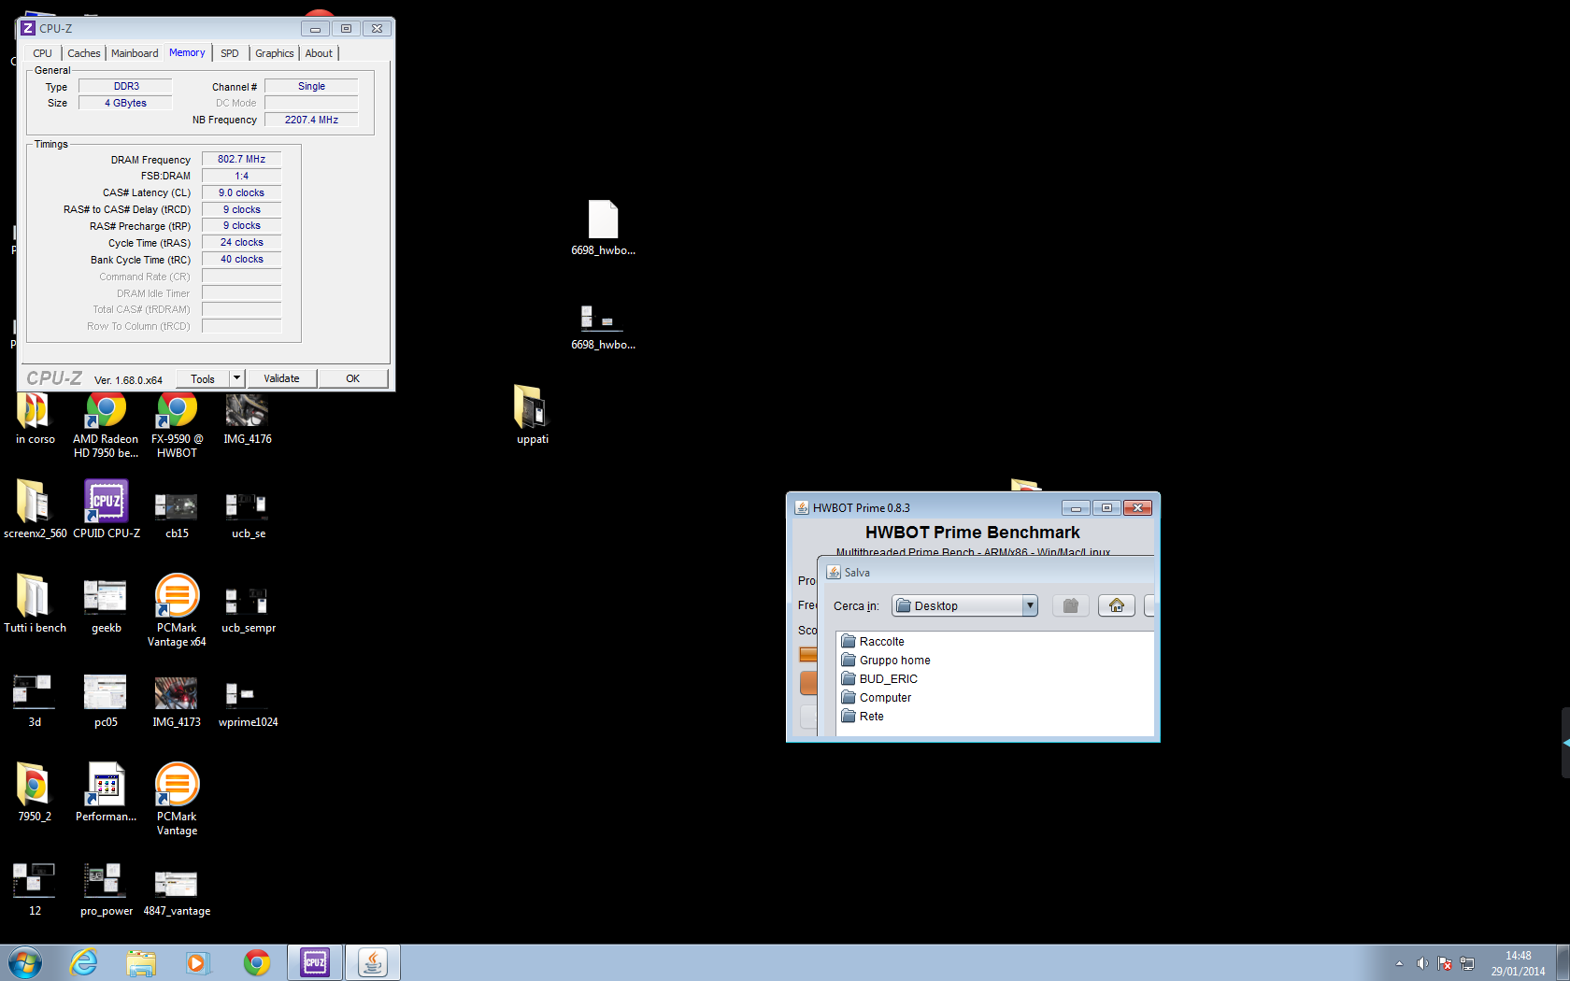1570x981 pixels.
Task: Select the screenx2_560 folder
Action: click(x=35, y=509)
